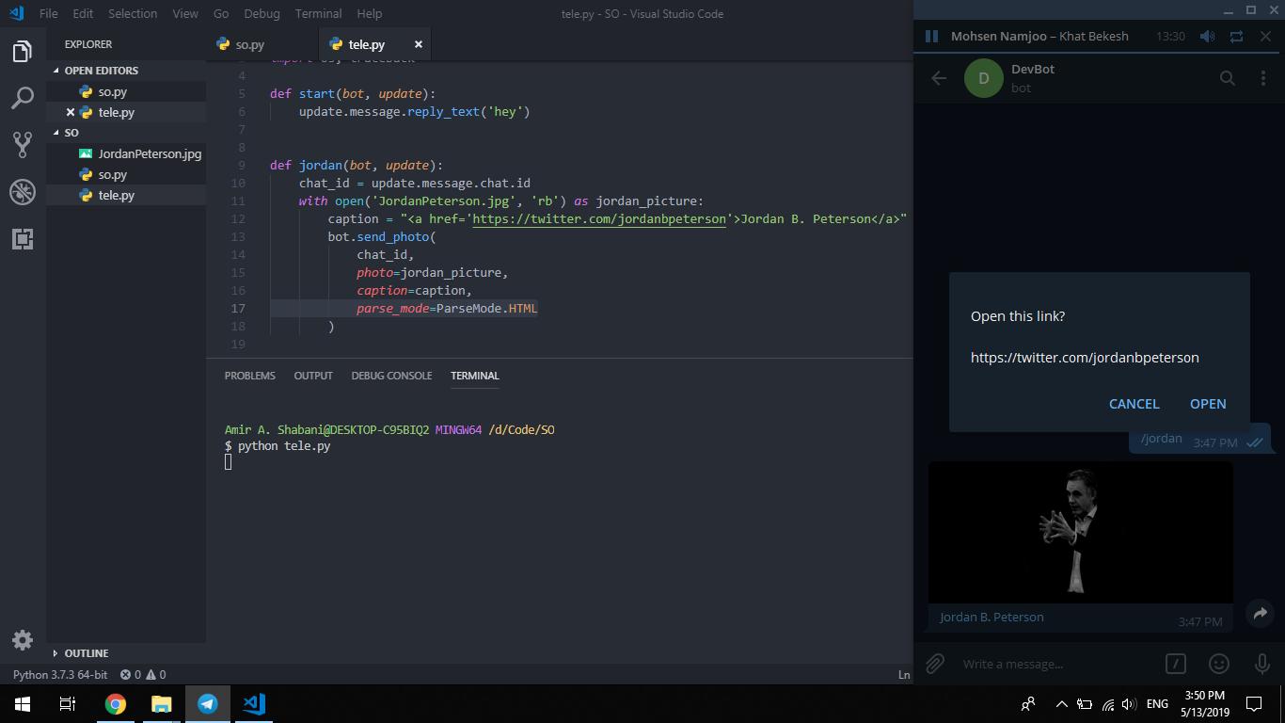This screenshot has width=1285, height=723.
Task: Click the Telegram search icon in chat header
Action: click(x=1227, y=78)
